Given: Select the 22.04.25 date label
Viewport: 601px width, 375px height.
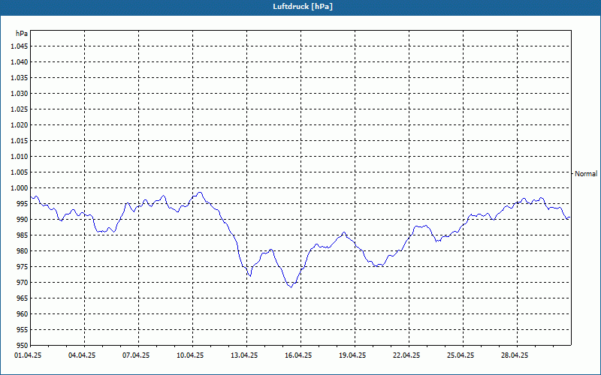Looking at the screenshot, I should pos(406,355).
